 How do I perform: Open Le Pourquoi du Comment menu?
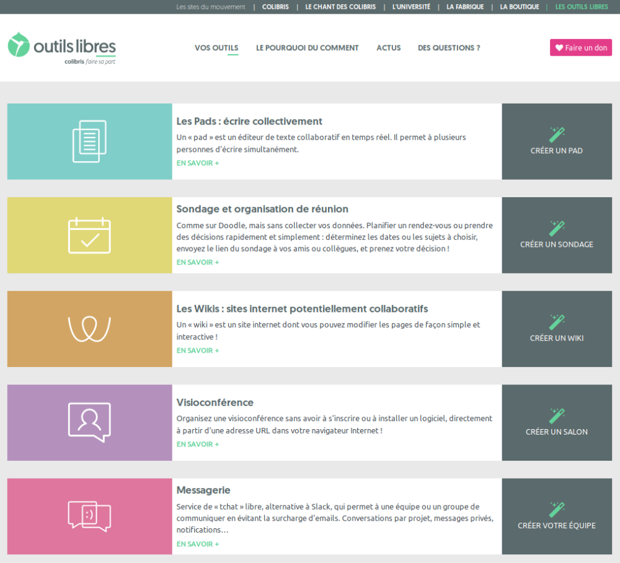(x=308, y=48)
